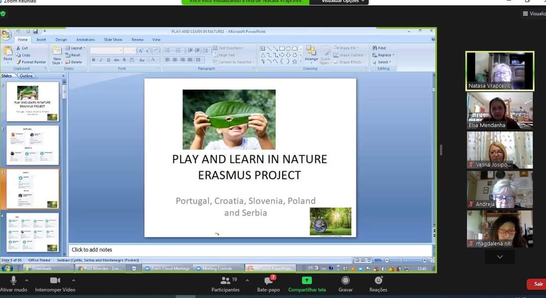546x298 pixels.
Task: Open Zoom Cloud Meetings taskbar item
Action: coord(167,268)
